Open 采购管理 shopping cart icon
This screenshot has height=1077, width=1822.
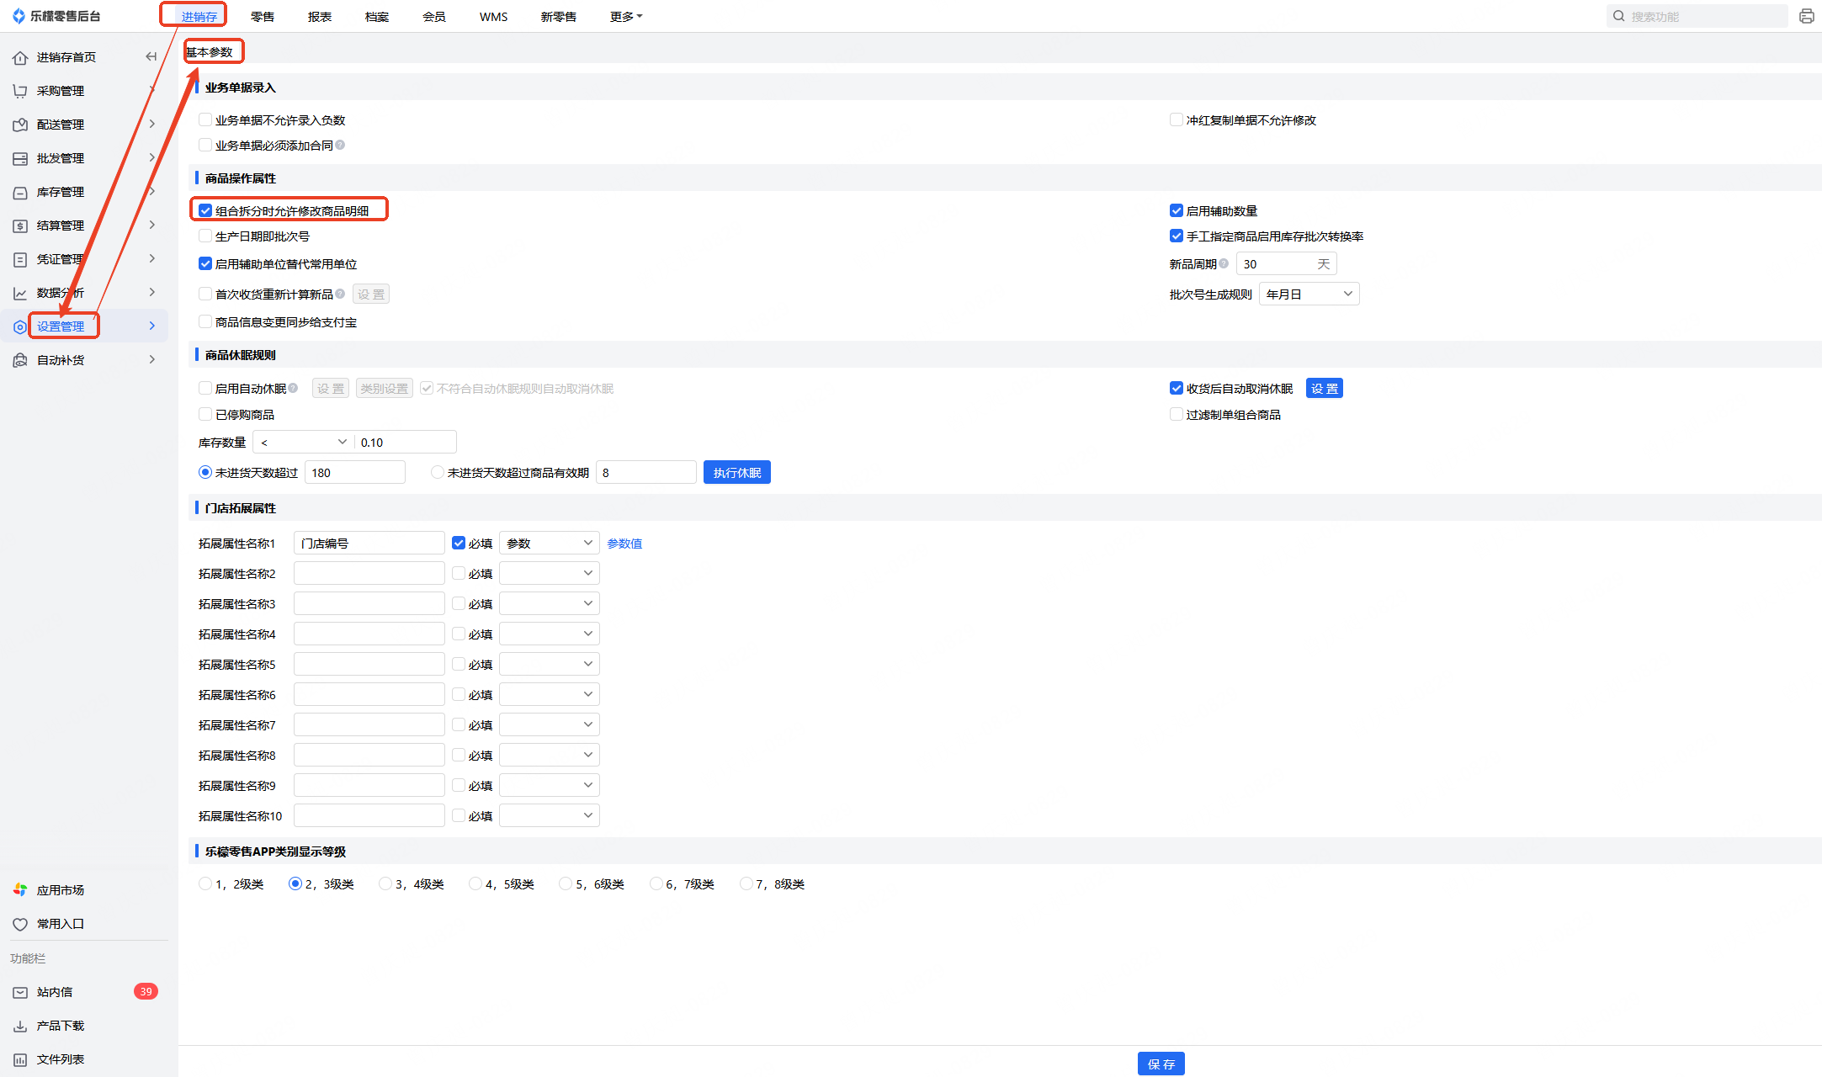click(20, 91)
